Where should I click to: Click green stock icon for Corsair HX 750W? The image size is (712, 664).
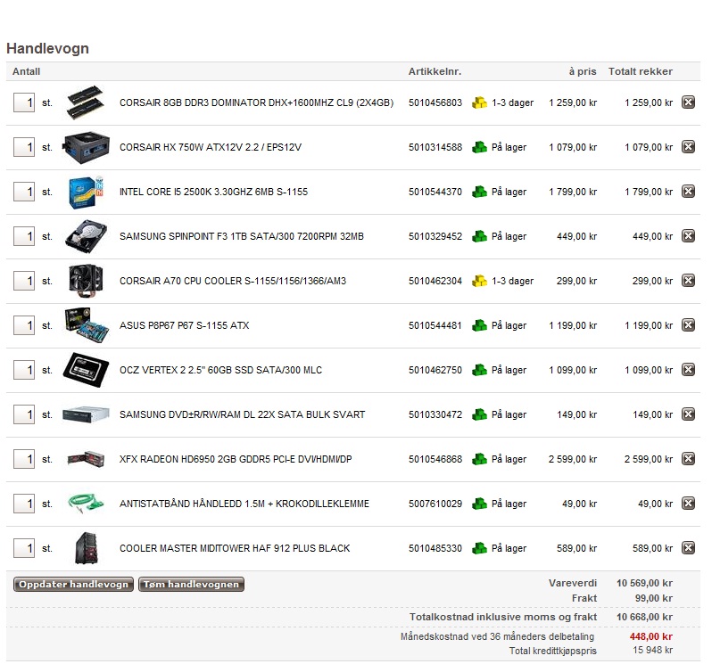tap(479, 147)
